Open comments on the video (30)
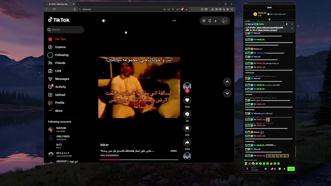 click(187, 114)
